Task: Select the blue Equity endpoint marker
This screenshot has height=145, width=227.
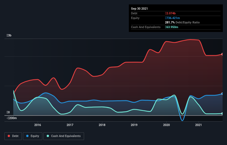Action: click(x=222, y=94)
